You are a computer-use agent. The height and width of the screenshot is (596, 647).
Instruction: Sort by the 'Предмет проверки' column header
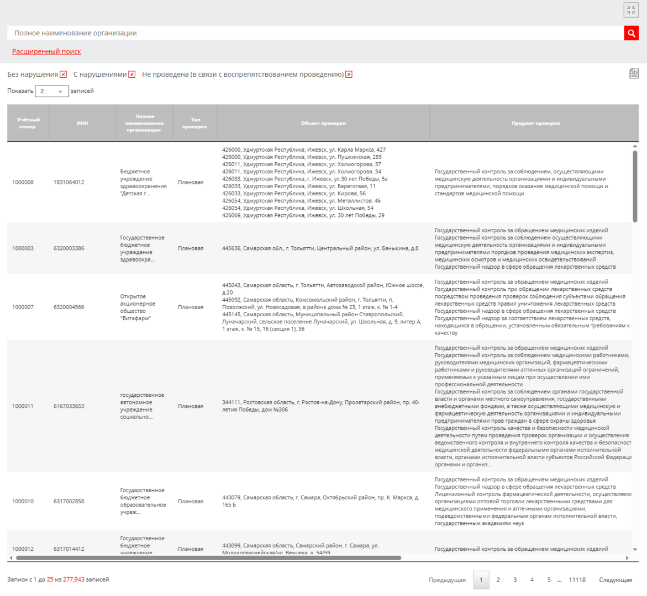click(x=535, y=123)
